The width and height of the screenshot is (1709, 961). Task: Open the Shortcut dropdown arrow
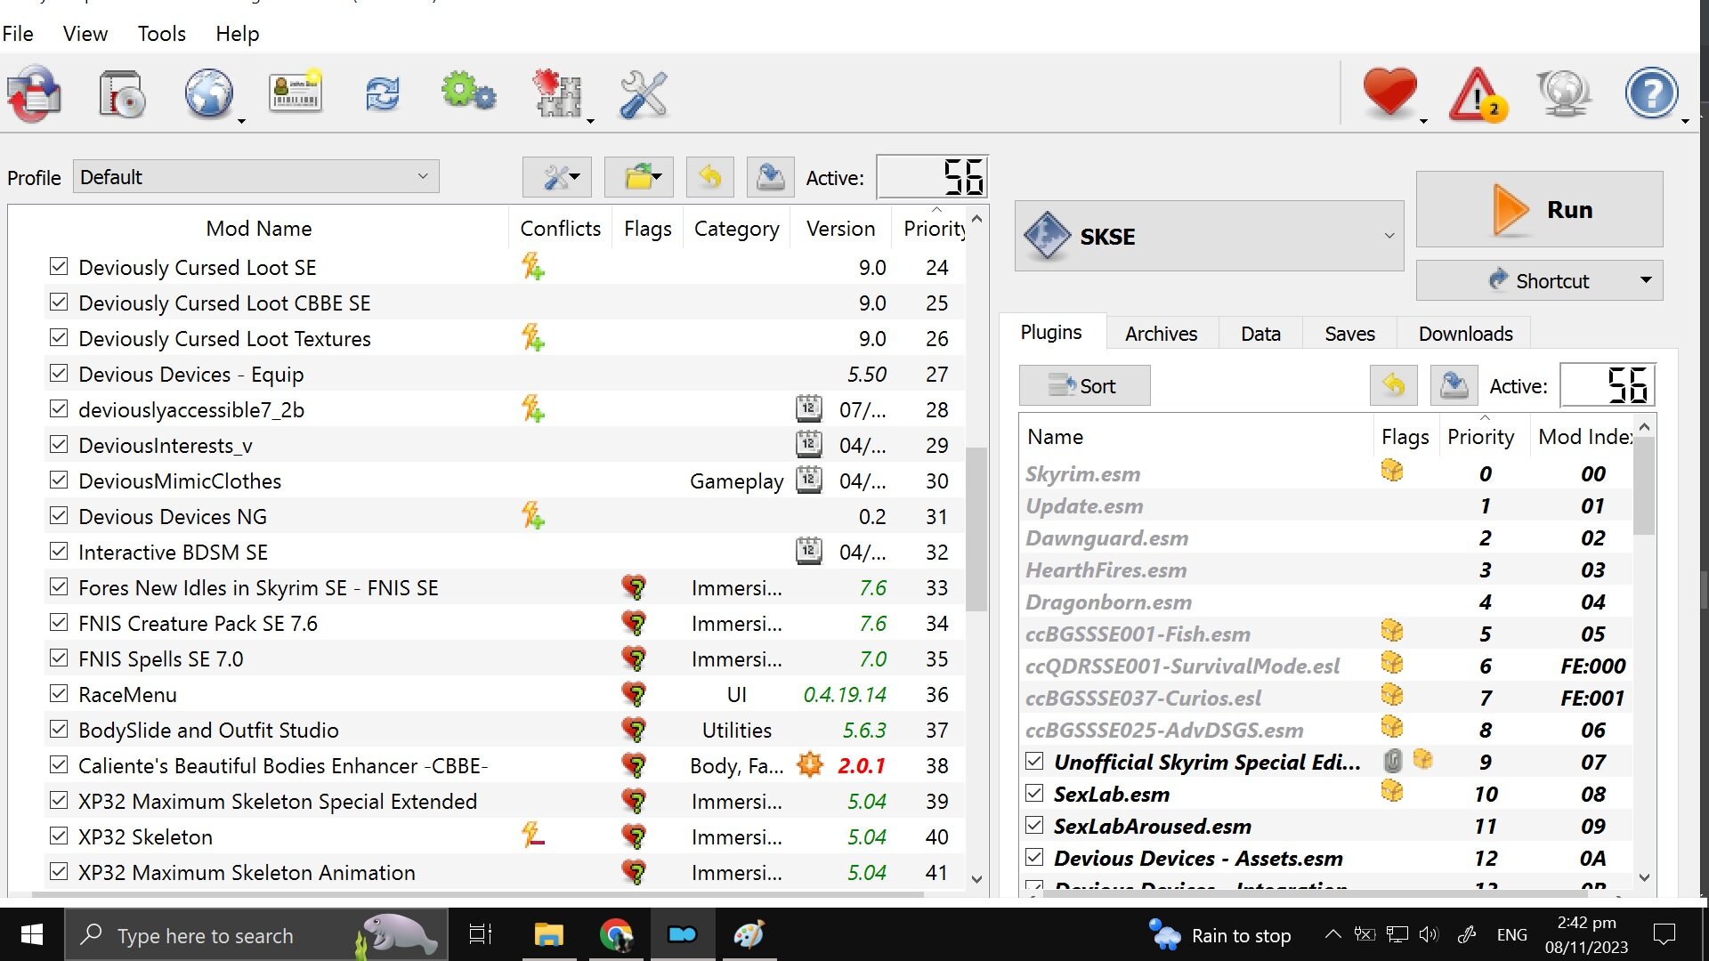pyautogui.click(x=1646, y=280)
